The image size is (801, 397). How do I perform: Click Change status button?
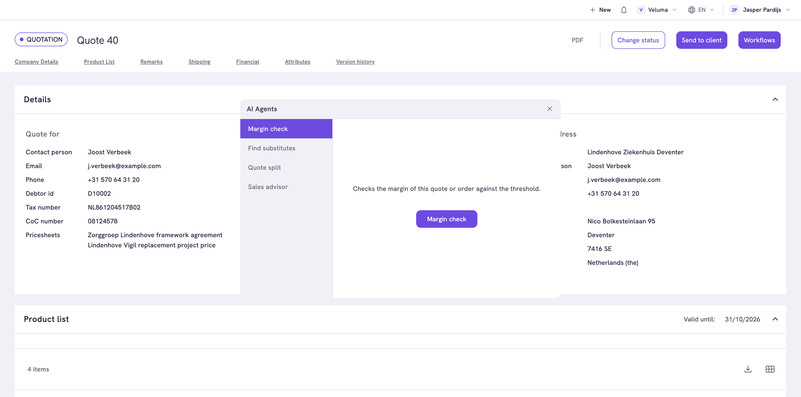(x=638, y=40)
